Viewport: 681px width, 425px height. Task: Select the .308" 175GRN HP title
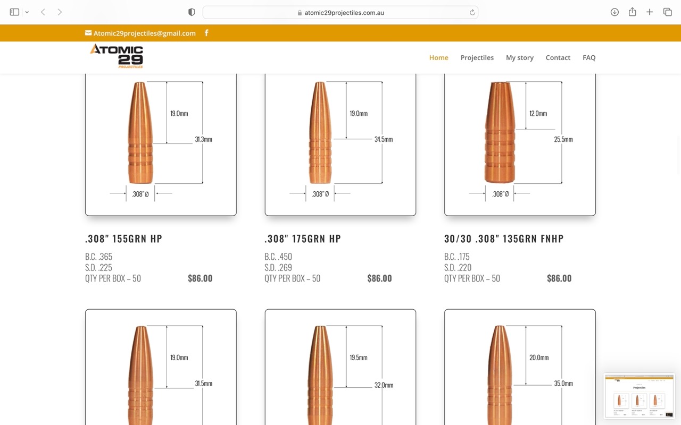[x=303, y=239]
